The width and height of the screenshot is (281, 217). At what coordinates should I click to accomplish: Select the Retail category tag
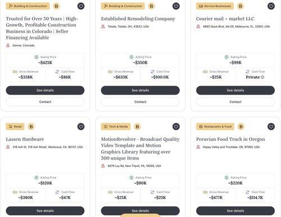coord(15,127)
